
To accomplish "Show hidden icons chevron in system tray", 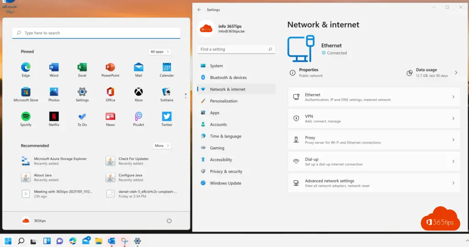I will [x=467, y=241].
